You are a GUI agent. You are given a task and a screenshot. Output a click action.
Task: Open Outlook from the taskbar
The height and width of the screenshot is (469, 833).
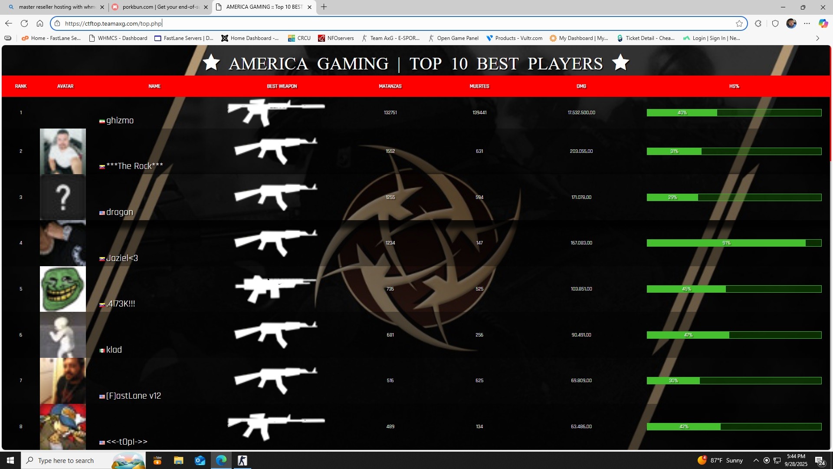(x=200, y=460)
